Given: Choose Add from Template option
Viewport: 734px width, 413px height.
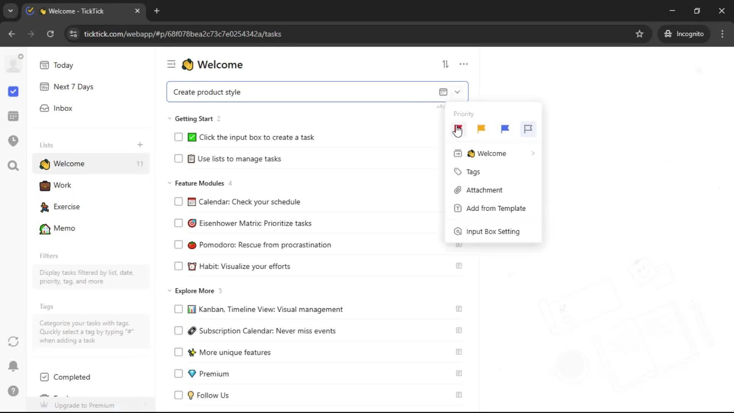Looking at the screenshot, I should (x=495, y=208).
